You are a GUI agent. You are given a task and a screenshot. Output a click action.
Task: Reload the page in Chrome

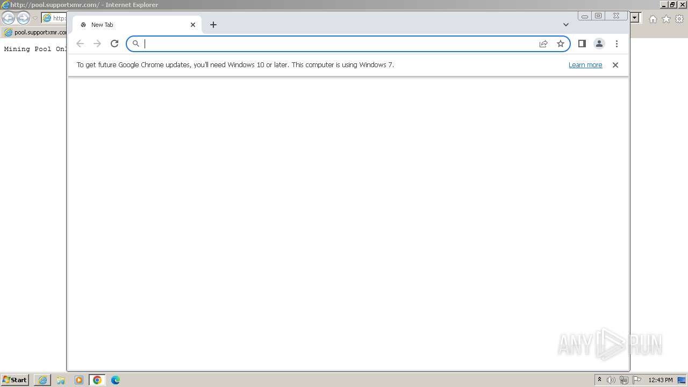pyautogui.click(x=114, y=44)
